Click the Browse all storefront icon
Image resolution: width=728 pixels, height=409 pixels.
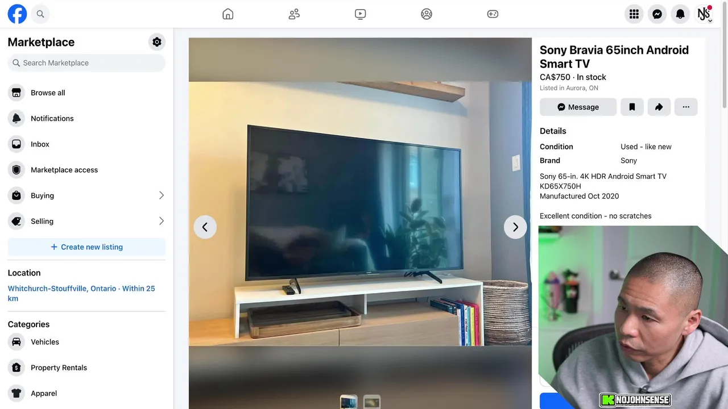[x=16, y=93]
